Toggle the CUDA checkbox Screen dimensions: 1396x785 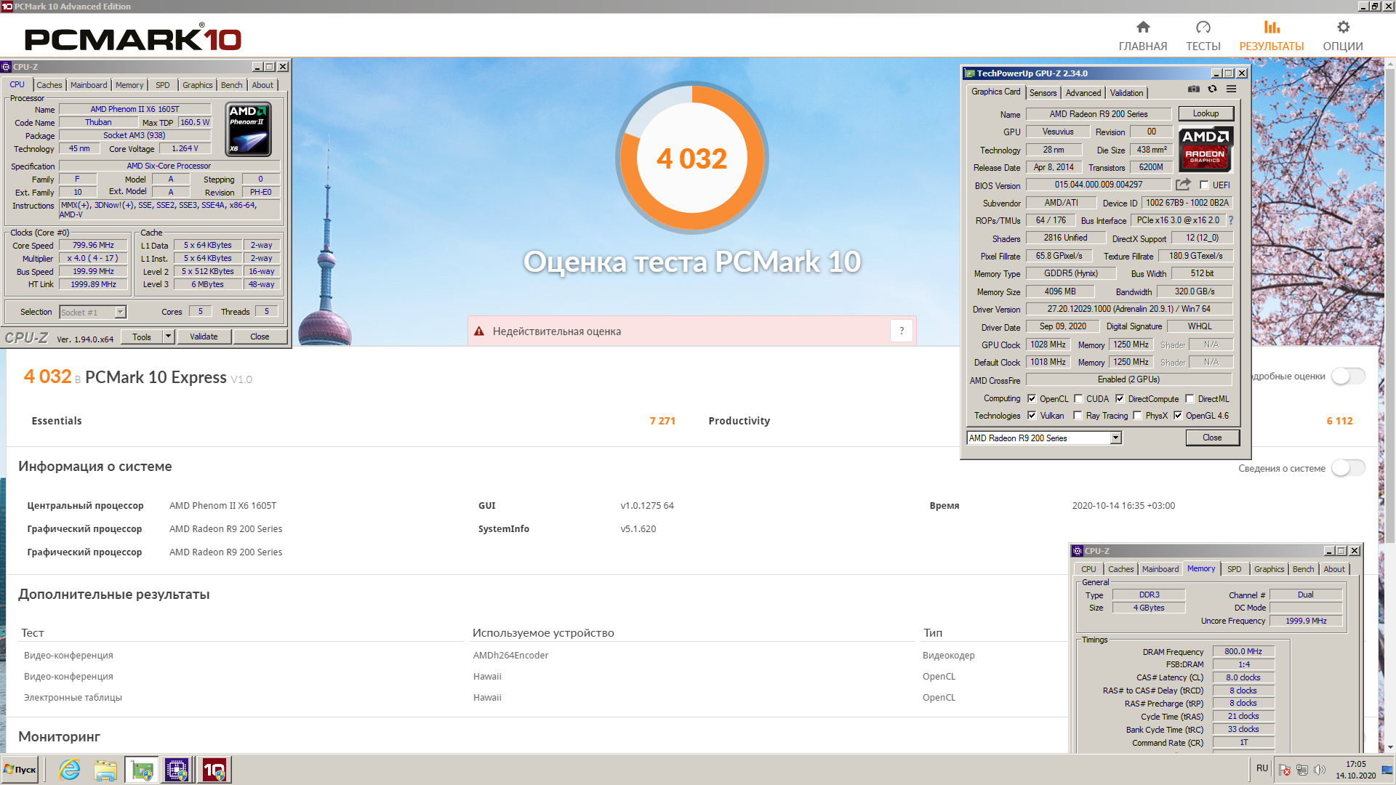tap(1078, 398)
